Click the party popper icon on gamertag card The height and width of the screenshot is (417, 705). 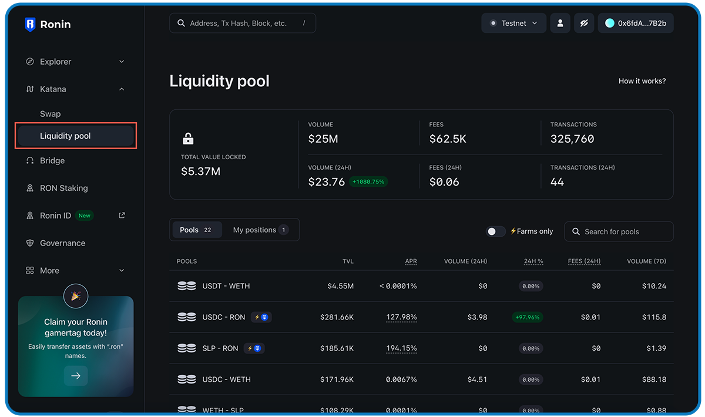pyautogui.click(x=76, y=297)
